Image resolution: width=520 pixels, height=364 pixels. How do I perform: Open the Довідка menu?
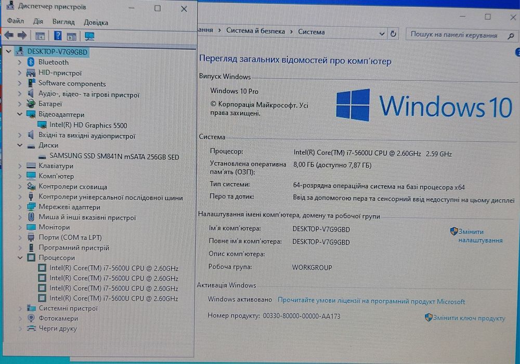coord(96,22)
